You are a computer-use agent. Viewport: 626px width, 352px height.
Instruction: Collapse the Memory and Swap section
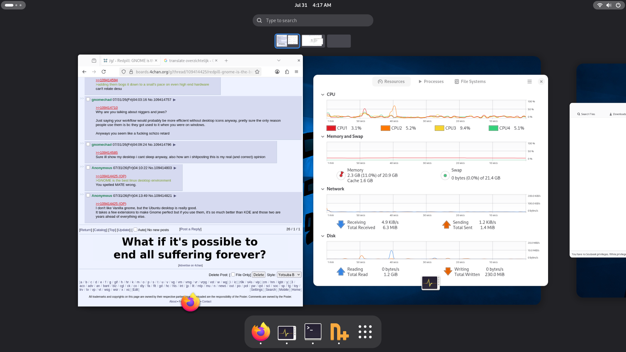point(323,137)
